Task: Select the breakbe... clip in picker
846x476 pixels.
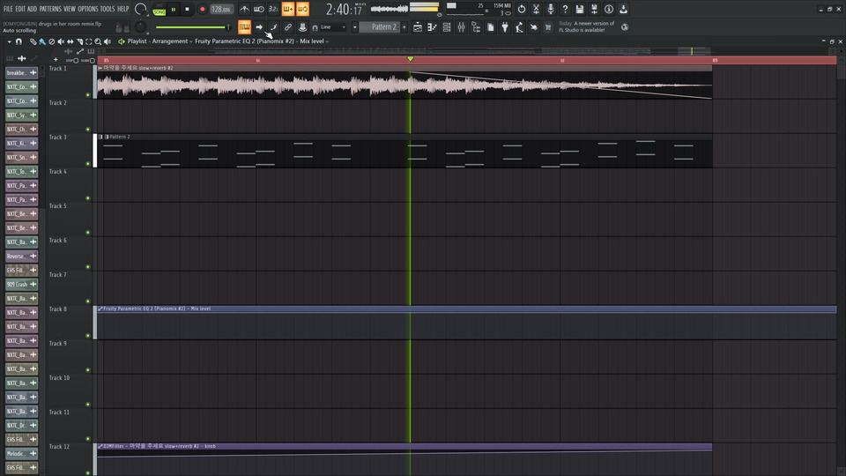Action: pos(21,73)
